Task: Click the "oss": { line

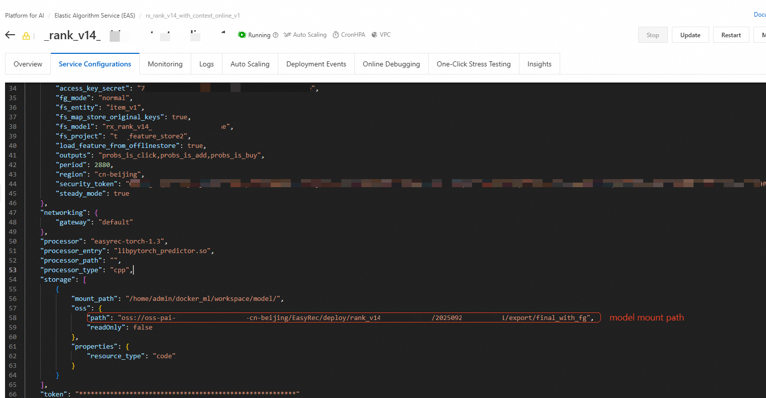Action: tap(87, 308)
